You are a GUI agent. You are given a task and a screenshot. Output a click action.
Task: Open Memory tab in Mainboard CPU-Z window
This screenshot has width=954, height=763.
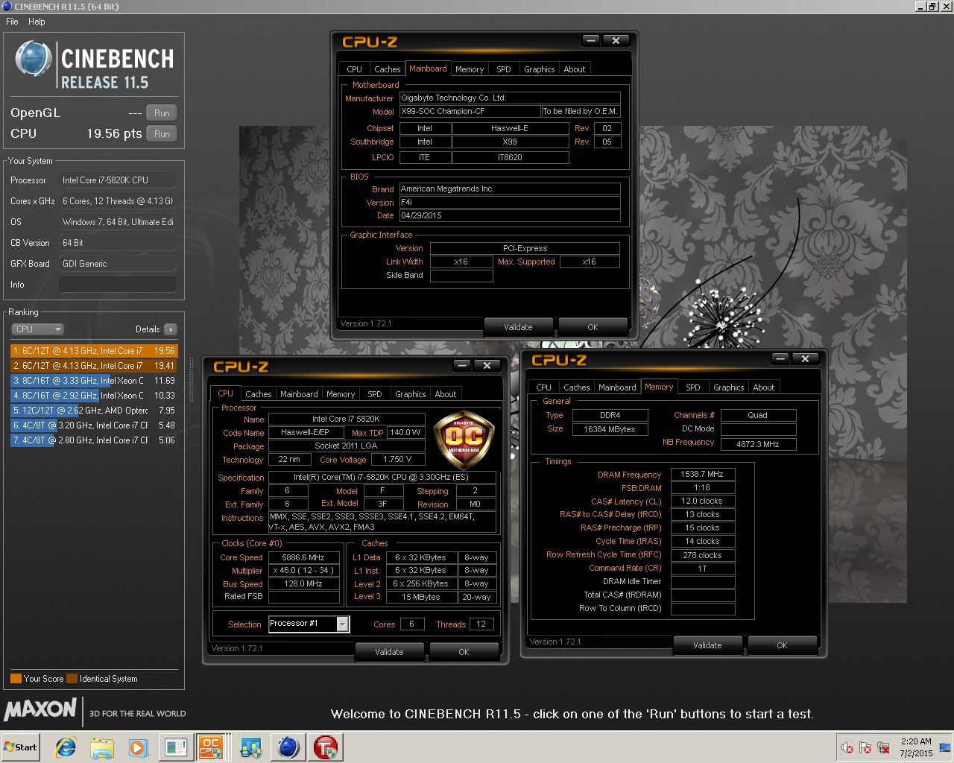[470, 69]
